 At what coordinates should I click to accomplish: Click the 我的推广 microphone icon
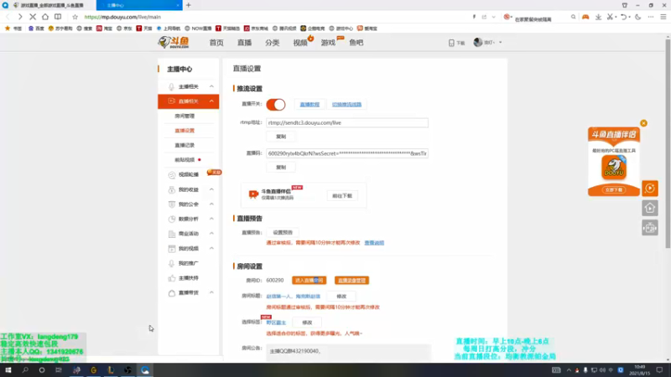point(172,263)
